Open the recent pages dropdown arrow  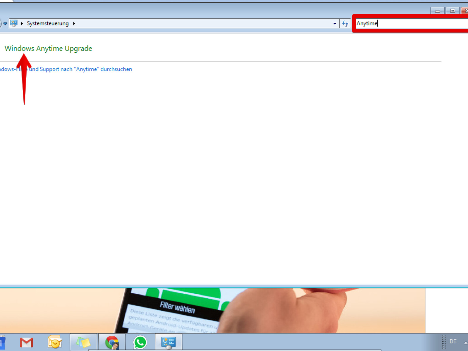coord(5,23)
